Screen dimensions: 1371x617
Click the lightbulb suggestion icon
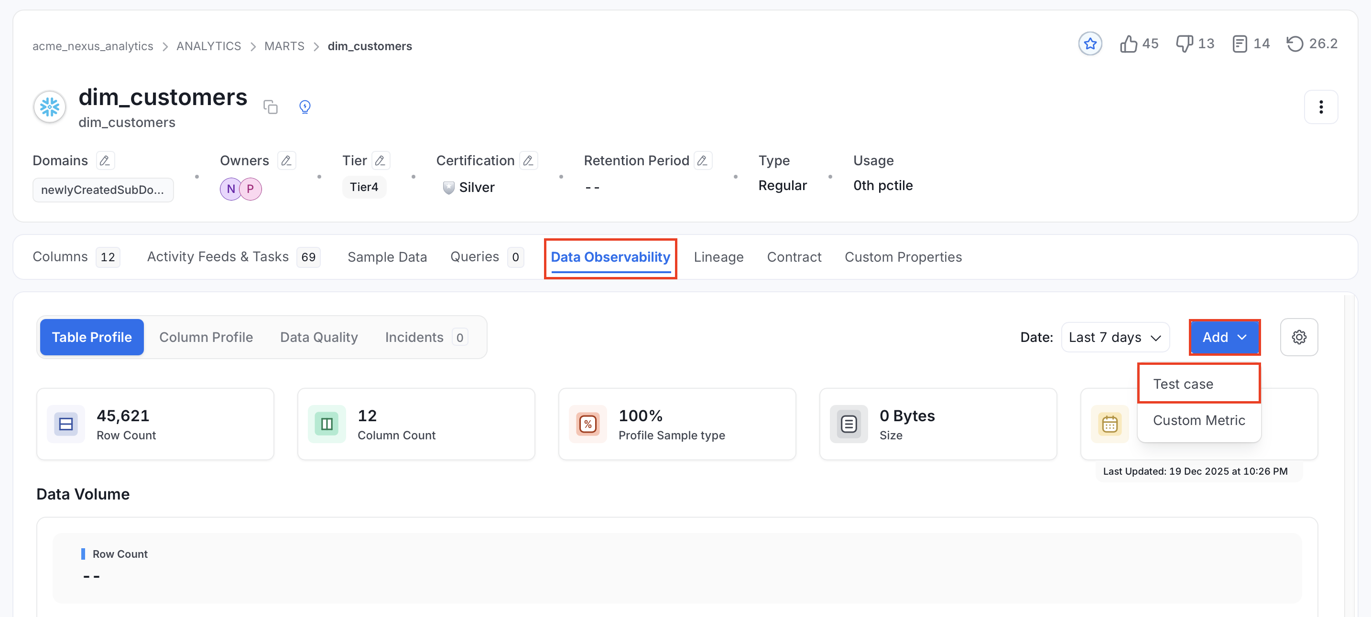click(x=305, y=107)
